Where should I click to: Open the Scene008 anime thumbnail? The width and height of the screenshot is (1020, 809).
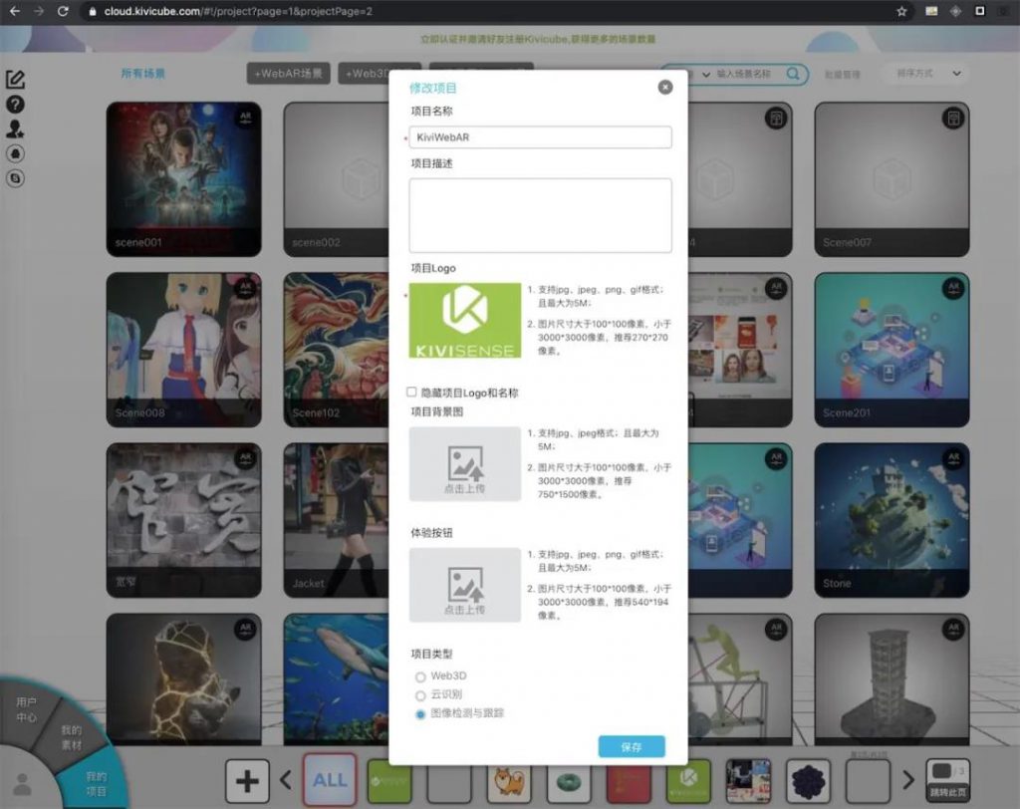[x=183, y=350]
